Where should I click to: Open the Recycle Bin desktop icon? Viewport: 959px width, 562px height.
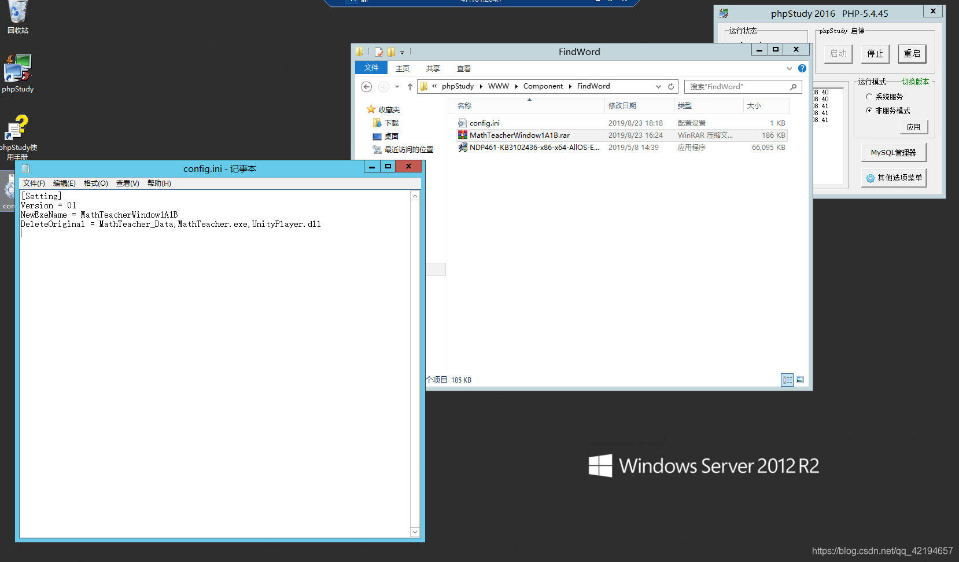pos(17,16)
